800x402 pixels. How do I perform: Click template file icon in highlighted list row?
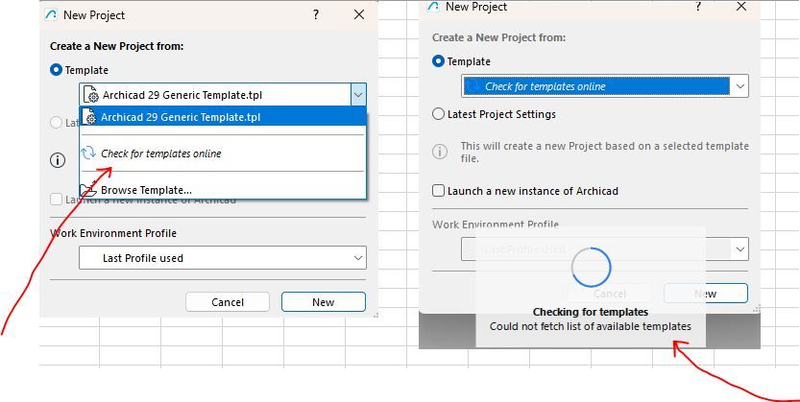point(88,117)
